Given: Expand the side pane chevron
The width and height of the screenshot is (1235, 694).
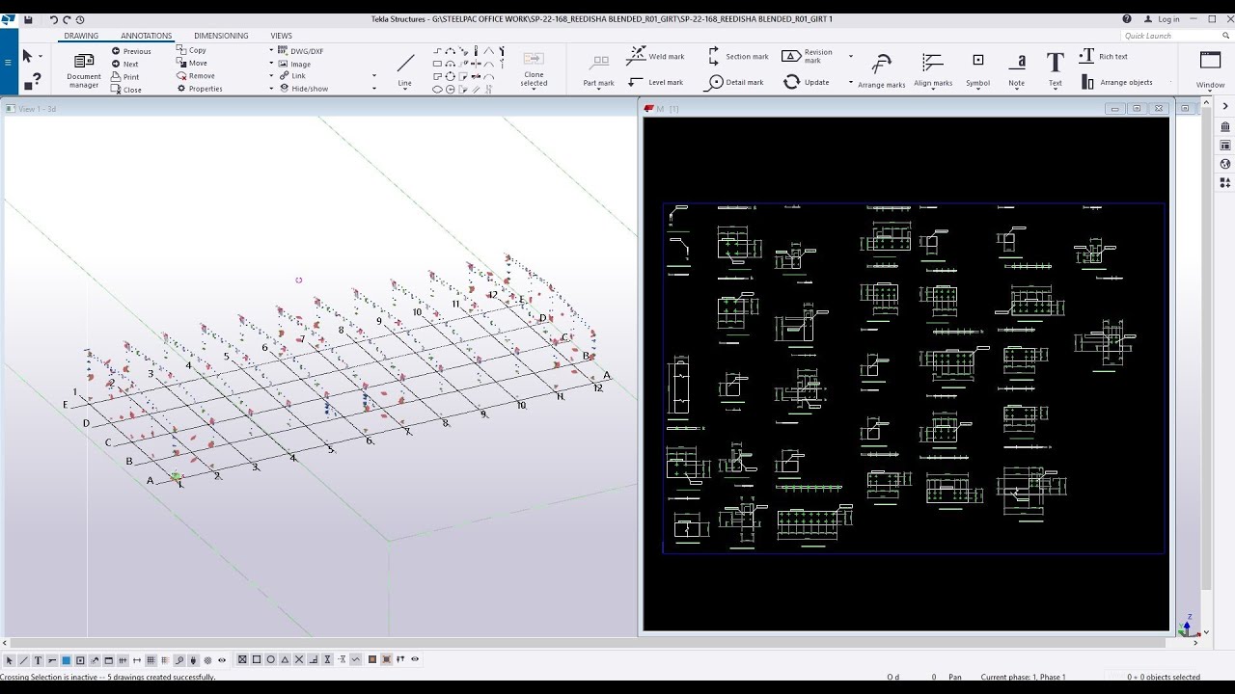Looking at the screenshot, I should (1225, 106).
